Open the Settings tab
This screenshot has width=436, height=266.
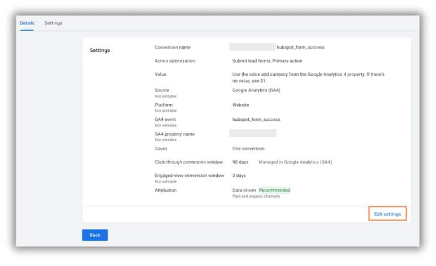[53, 23]
